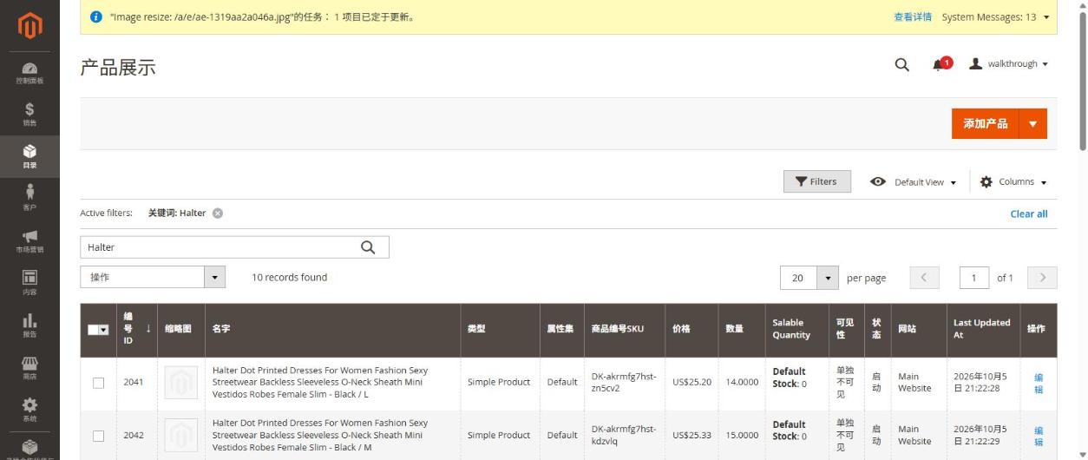Open the walkthrough account dropdown

click(x=1009, y=64)
